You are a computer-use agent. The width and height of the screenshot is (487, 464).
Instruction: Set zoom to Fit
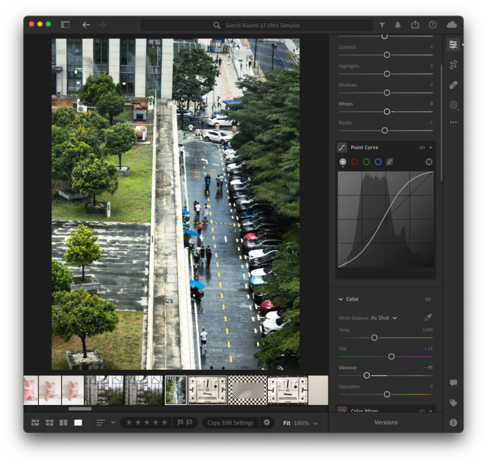(286, 423)
